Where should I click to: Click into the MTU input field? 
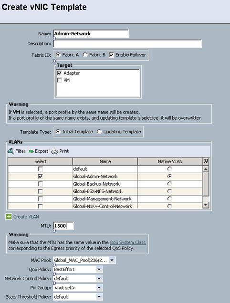(63, 226)
